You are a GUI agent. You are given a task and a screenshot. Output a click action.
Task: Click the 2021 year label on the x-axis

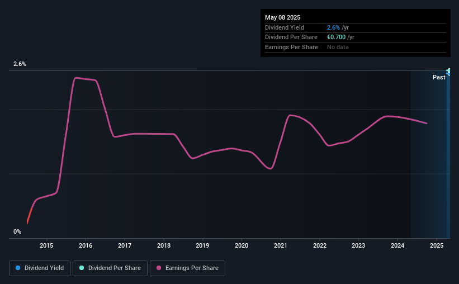(281, 245)
